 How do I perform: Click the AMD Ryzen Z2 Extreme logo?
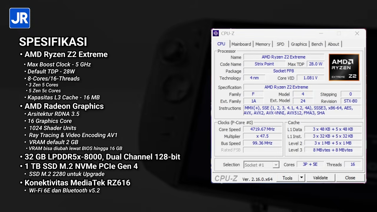(x=344, y=67)
